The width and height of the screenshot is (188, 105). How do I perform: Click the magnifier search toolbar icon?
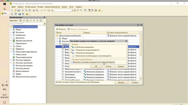coord(52,10)
